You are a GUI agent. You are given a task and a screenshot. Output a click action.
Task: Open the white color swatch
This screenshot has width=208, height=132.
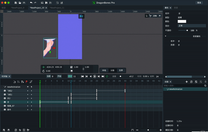pyautogui.click(x=182, y=21)
